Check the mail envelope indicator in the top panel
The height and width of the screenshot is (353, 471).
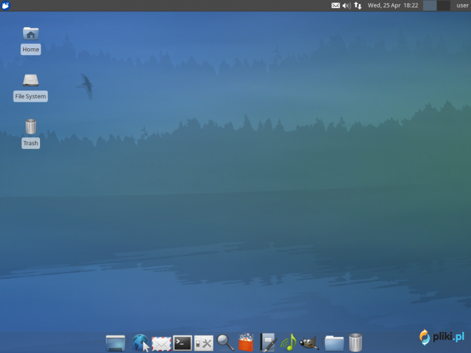pos(336,5)
